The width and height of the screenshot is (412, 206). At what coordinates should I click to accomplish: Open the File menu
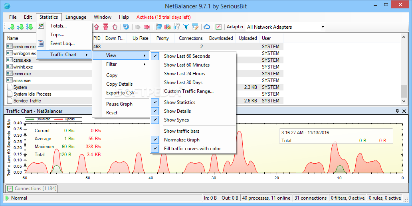point(13,17)
